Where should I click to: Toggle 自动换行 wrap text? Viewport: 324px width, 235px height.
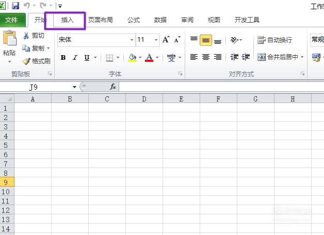point(274,40)
